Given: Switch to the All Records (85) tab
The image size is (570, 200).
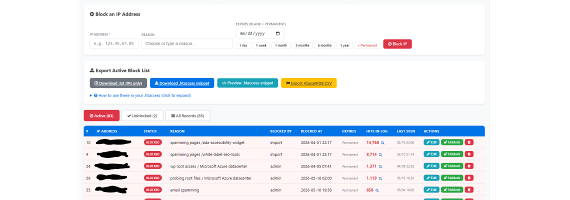Looking at the screenshot, I should (187, 115).
